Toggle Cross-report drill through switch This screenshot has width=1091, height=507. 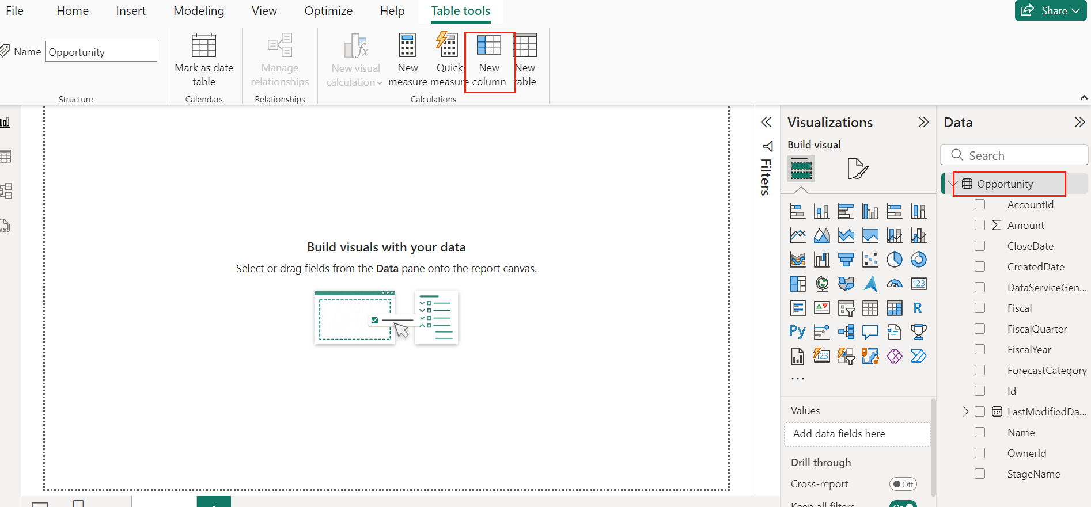pos(903,485)
